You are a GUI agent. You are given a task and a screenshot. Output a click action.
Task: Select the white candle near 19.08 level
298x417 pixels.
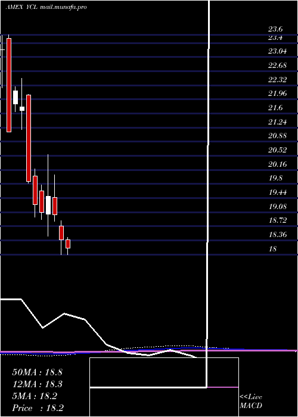pyautogui.click(x=48, y=205)
